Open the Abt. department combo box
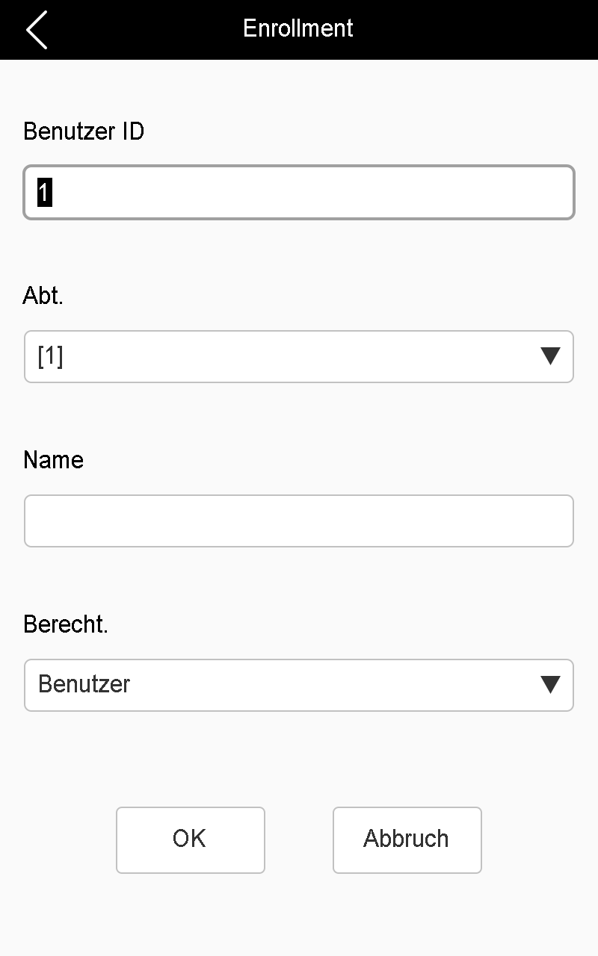Viewport: 598px width, 956px height. [299, 356]
